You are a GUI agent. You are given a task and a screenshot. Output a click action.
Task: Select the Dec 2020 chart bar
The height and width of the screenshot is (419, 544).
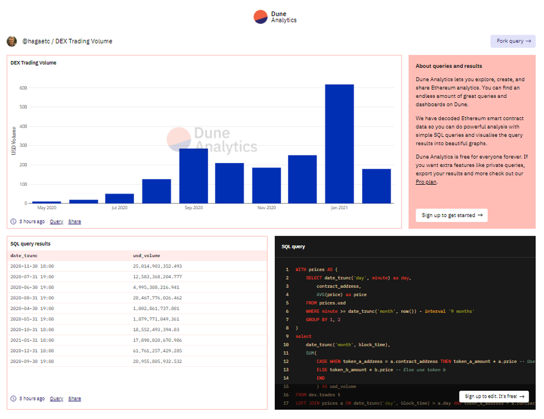[302, 179]
